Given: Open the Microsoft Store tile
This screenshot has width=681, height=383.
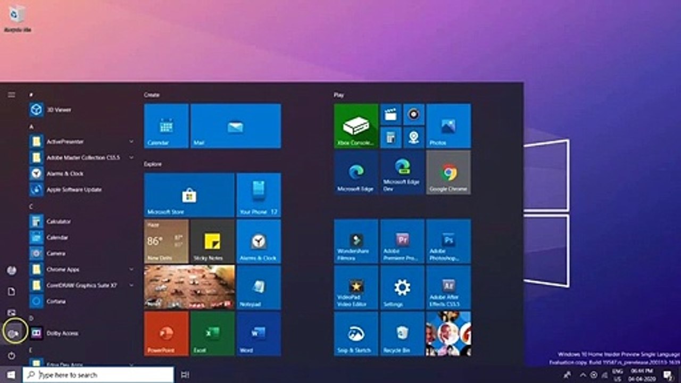Looking at the screenshot, I should click(189, 195).
